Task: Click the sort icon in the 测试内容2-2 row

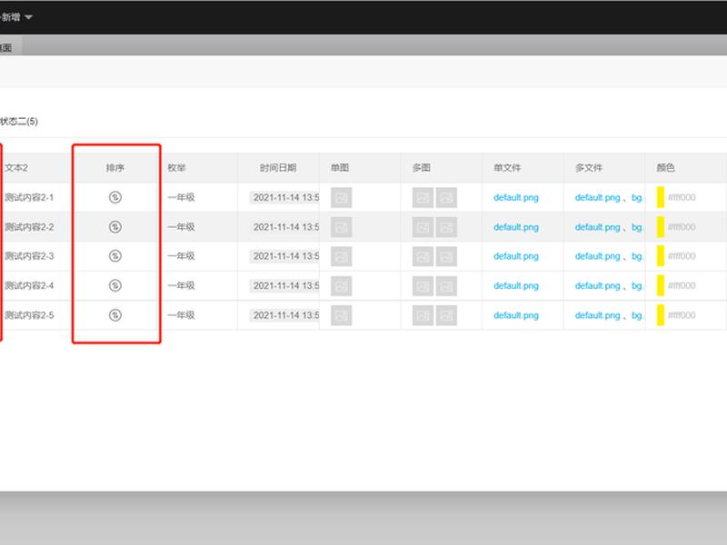Action: click(115, 227)
